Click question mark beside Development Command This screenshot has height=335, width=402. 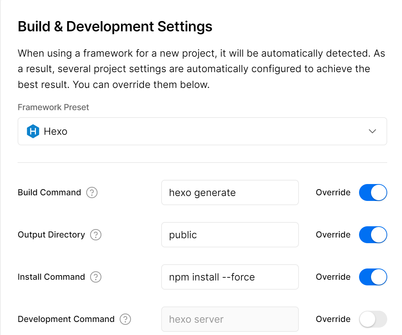[x=125, y=319]
